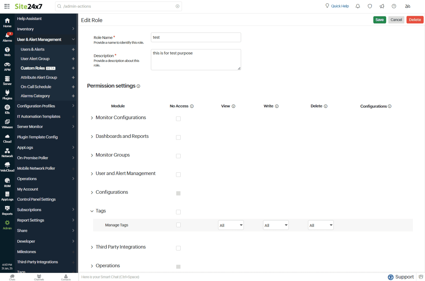Click into the Role Name input field
Screen dimensions: 425x281
[196, 37]
